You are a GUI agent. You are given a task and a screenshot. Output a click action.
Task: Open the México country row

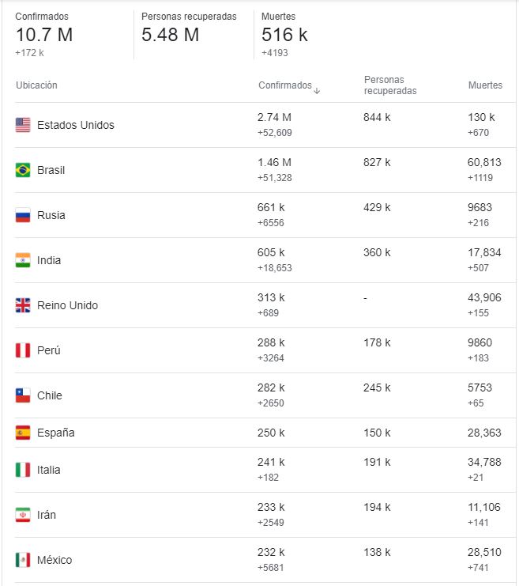[55, 560]
